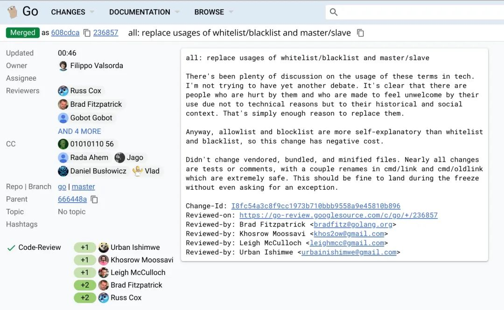The image size is (504, 310).
Task: Click the 'Code-Review' label text
Action: pyautogui.click(x=40, y=248)
